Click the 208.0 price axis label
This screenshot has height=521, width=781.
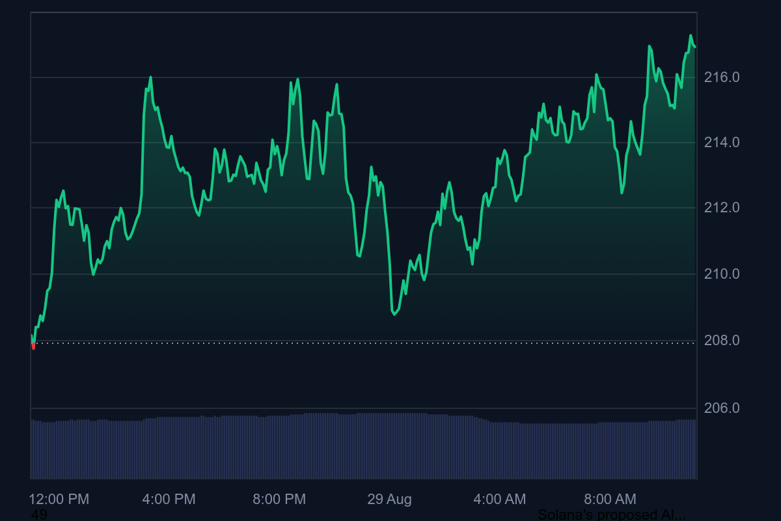pyautogui.click(x=722, y=341)
